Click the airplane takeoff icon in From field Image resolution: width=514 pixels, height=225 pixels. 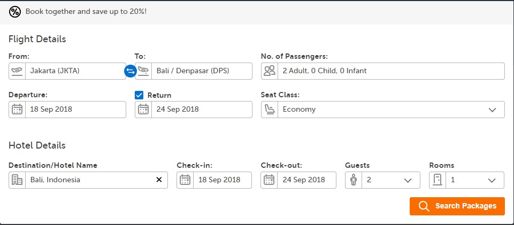tap(17, 71)
